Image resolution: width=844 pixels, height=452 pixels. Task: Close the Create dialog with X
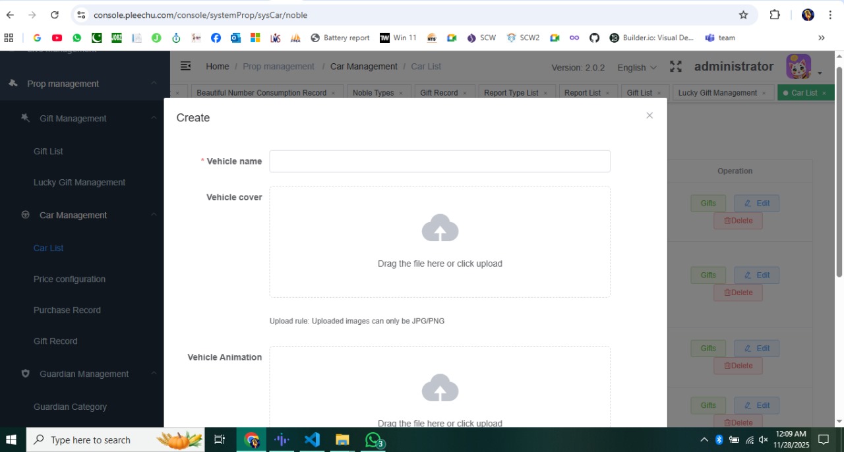tap(649, 116)
